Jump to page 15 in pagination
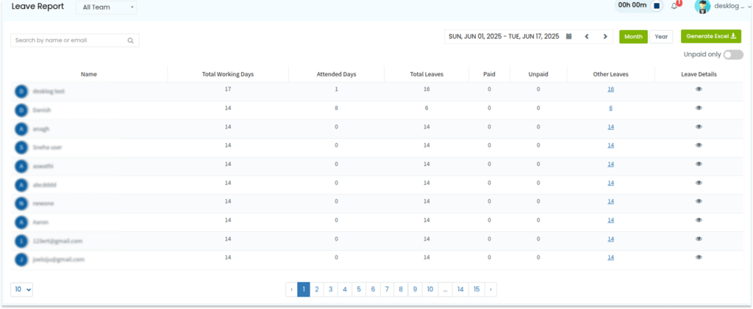The image size is (753, 309). [x=477, y=289]
